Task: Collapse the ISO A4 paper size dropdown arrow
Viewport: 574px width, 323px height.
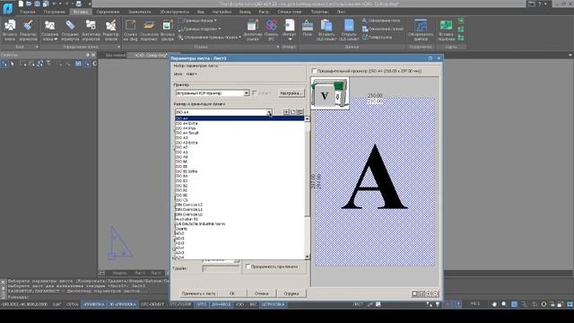Action: 269,112
